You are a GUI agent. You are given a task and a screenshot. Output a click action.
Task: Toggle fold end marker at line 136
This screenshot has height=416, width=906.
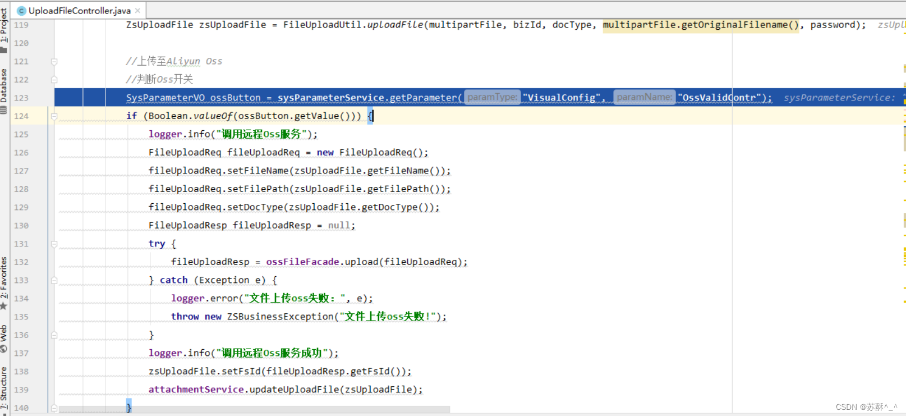click(54, 335)
